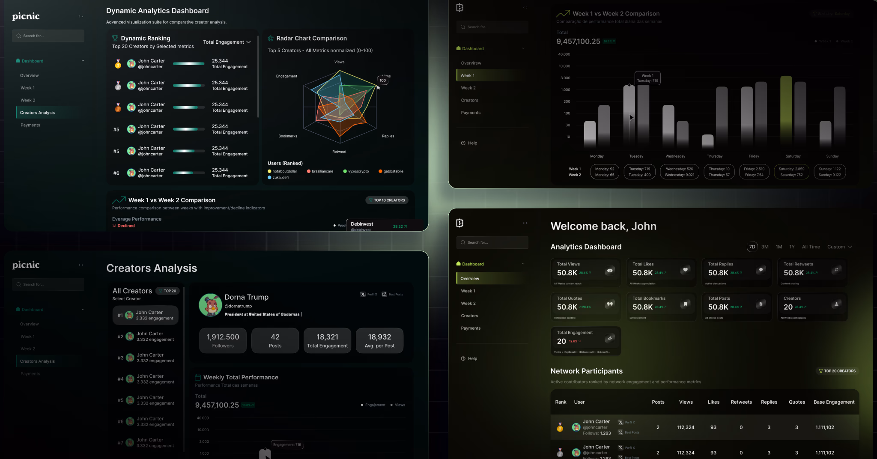The image size is (877, 459).
Task: Collapse Dashboard chevron in Creators Analysis panel sidebar
Action: [83, 310]
